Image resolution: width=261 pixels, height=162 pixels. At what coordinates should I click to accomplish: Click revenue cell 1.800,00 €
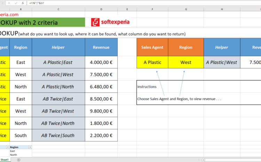coord(101,123)
